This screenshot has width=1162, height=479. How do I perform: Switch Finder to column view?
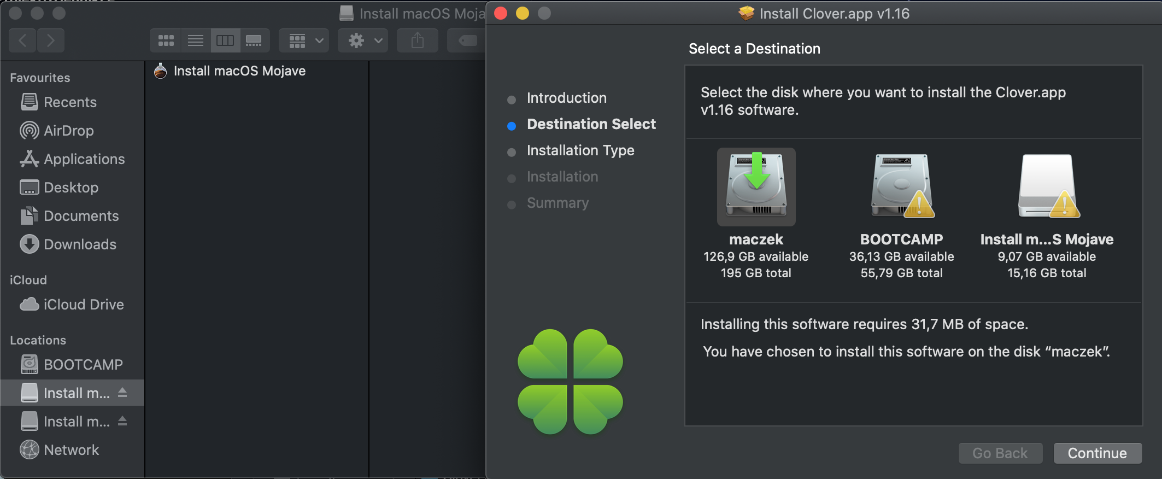pos(225,40)
